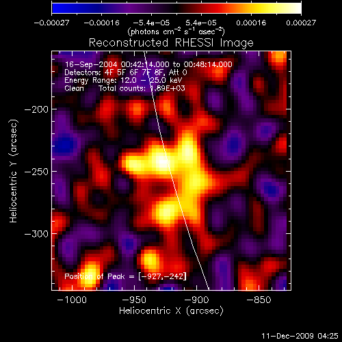Click the positive 5.4e-05 colorbar label

pyautogui.click(x=201, y=23)
